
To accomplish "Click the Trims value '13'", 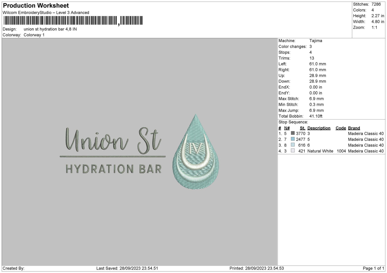I will pyautogui.click(x=311, y=58).
